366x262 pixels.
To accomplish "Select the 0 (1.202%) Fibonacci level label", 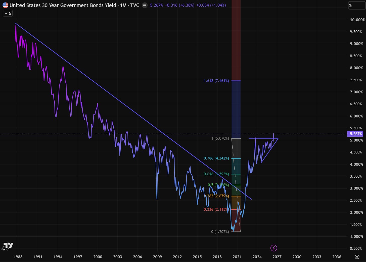I will (220, 232).
